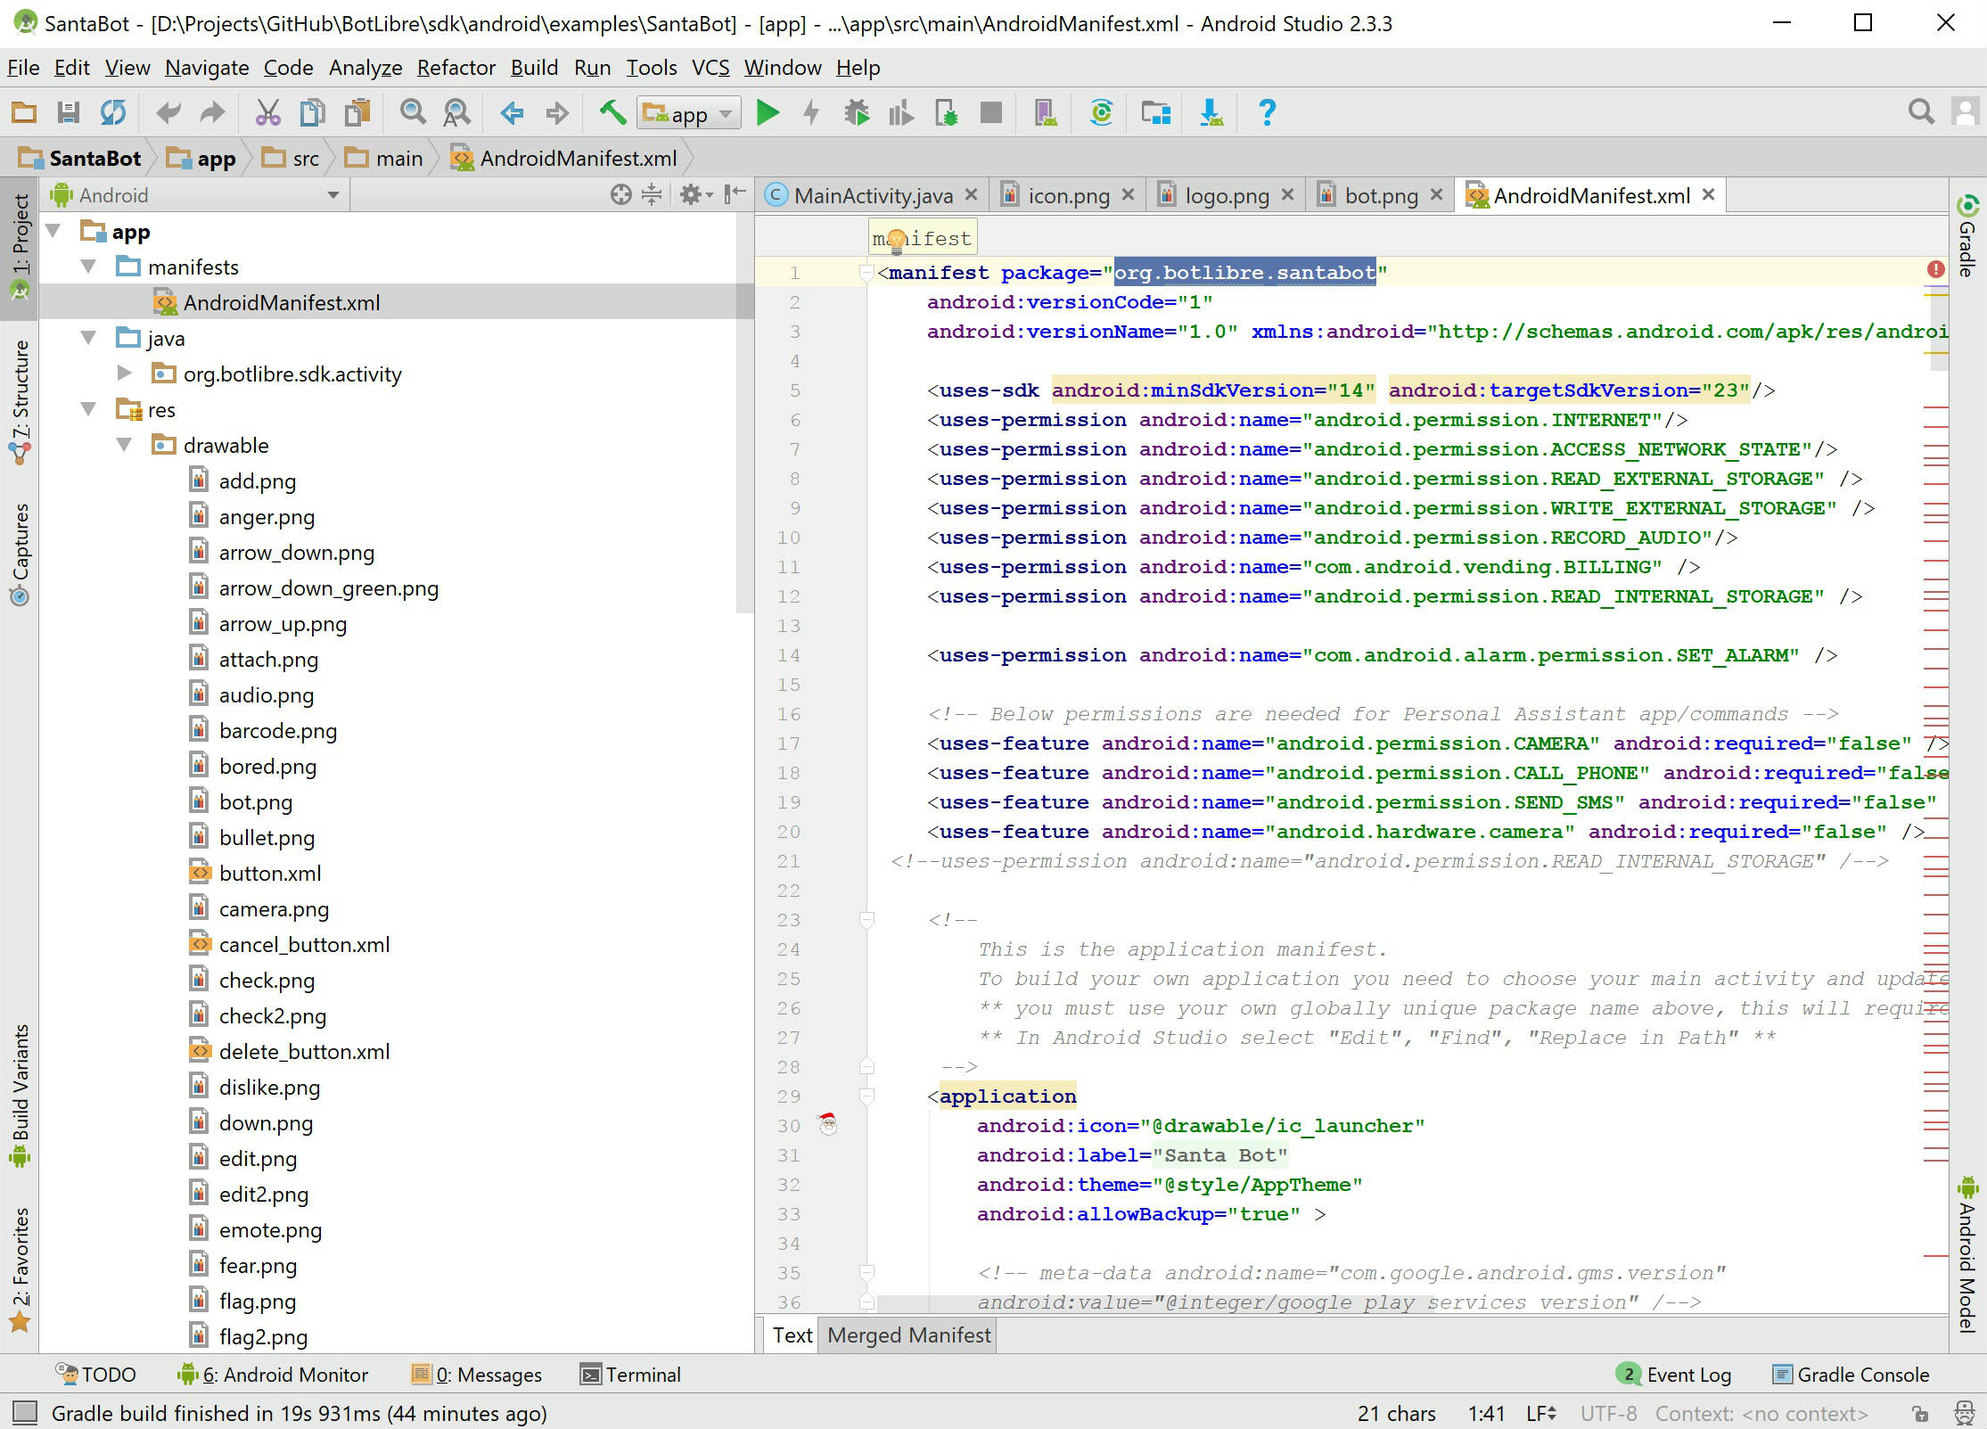
Task: Toggle the Favorites side panel
Action: [20, 1269]
